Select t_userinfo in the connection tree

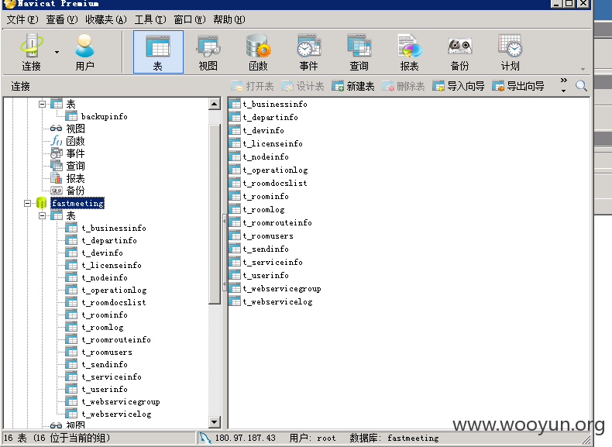(x=105, y=390)
